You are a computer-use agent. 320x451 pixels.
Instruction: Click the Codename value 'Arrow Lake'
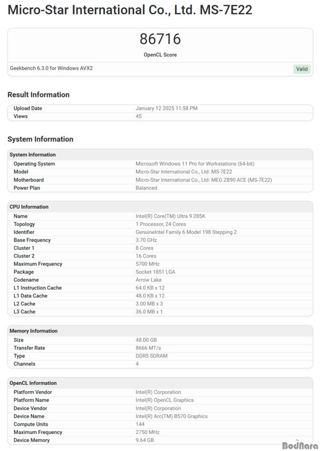149,280
